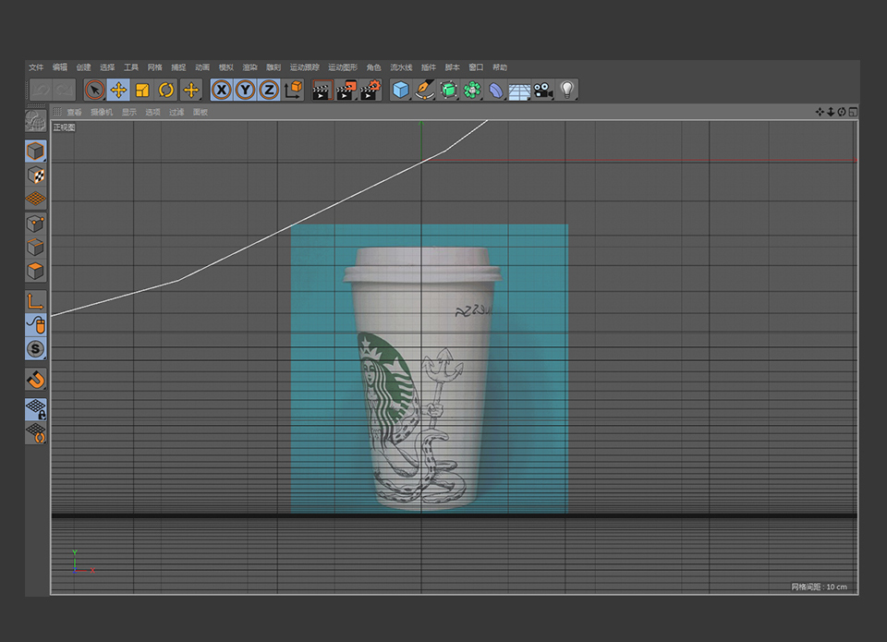Image resolution: width=887 pixels, height=642 pixels.
Task: Open the 插件 menu
Action: pyautogui.click(x=429, y=67)
